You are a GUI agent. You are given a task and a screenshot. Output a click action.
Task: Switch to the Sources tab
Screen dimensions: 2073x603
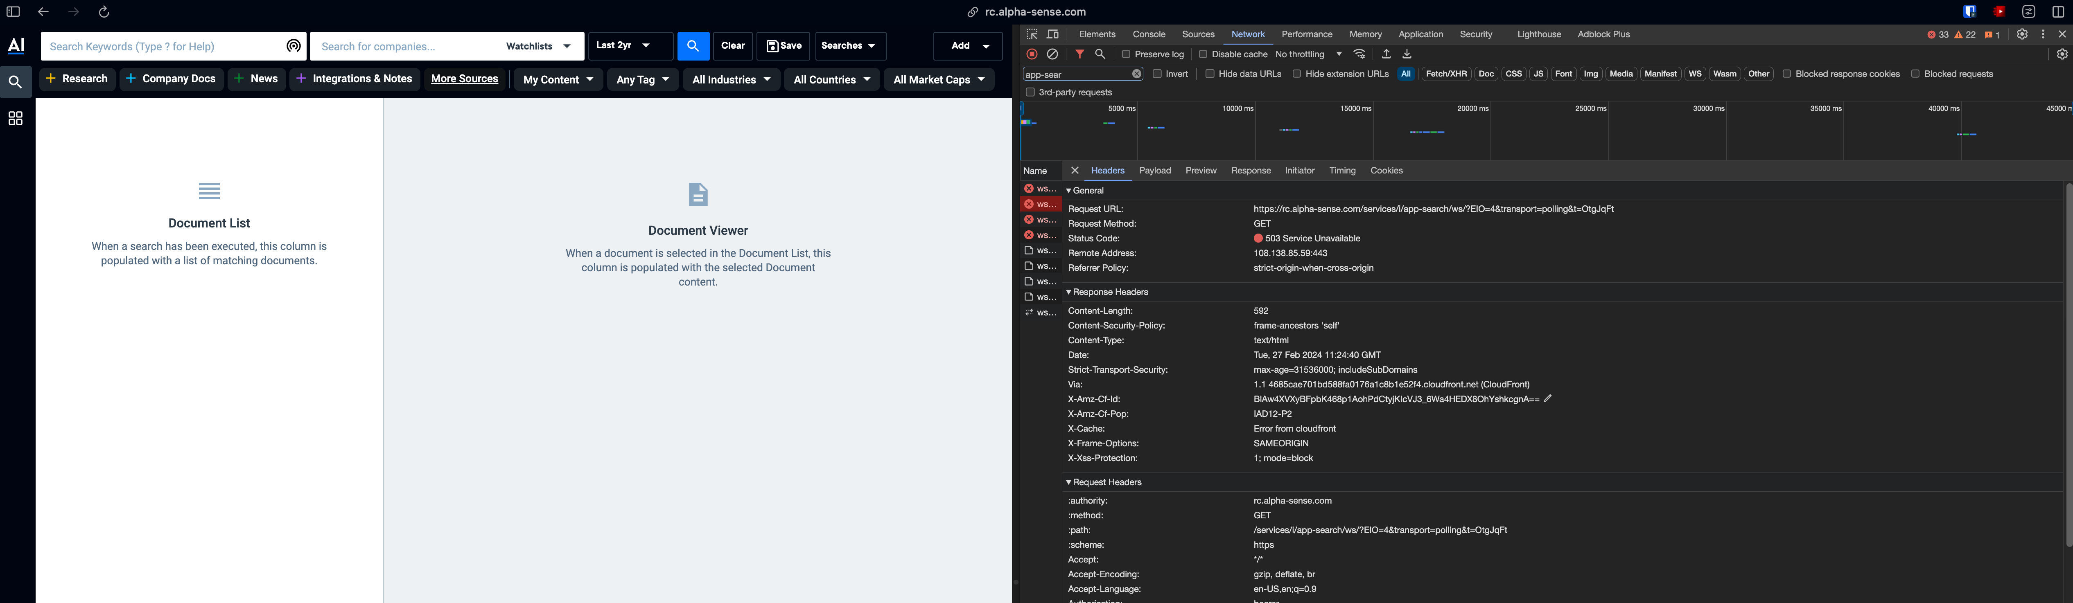coord(1197,35)
